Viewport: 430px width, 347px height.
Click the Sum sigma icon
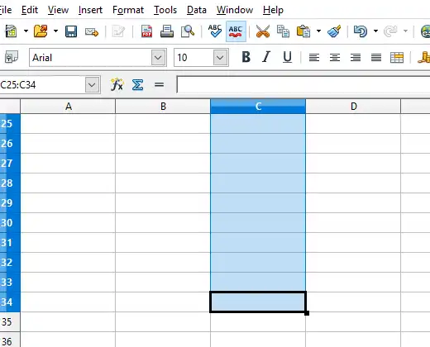[137, 85]
